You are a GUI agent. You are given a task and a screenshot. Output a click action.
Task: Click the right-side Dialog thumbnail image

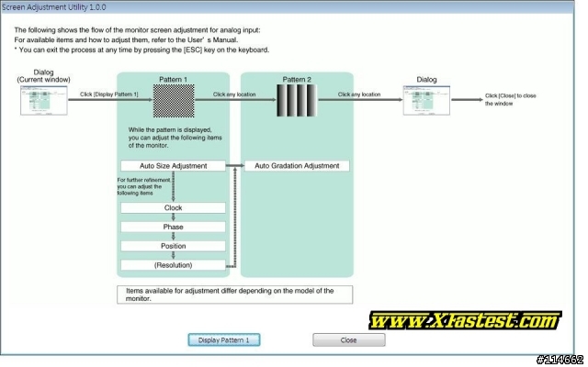coord(426,100)
